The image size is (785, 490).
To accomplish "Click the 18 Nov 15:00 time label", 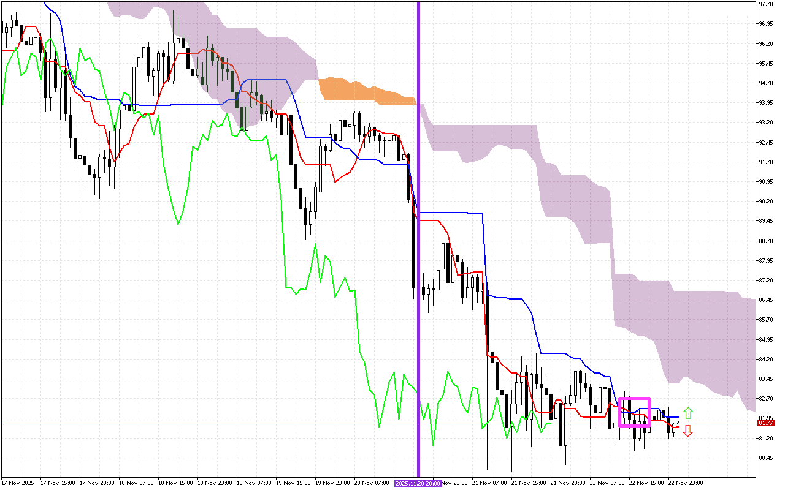I will [x=175, y=483].
